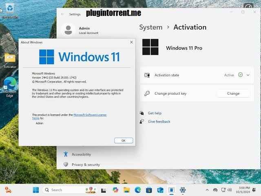Click the Give feedback icon

[x=142, y=122]
